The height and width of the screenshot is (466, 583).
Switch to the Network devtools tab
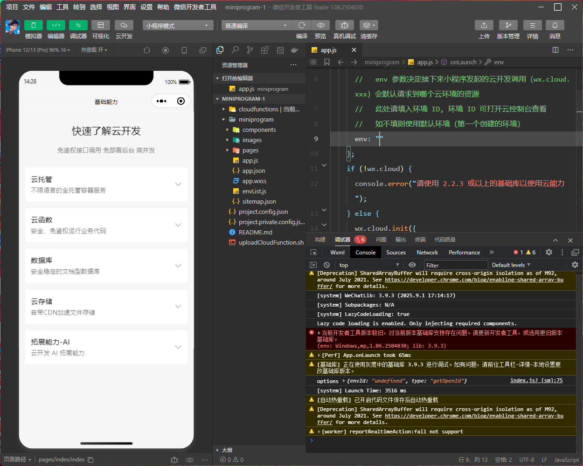(x=427, y=252)
